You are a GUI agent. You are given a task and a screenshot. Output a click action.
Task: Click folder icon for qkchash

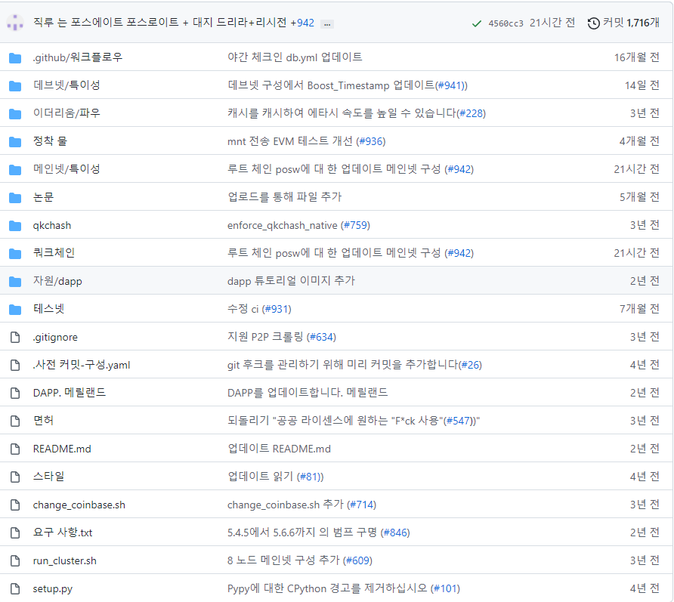coord(15,225)
